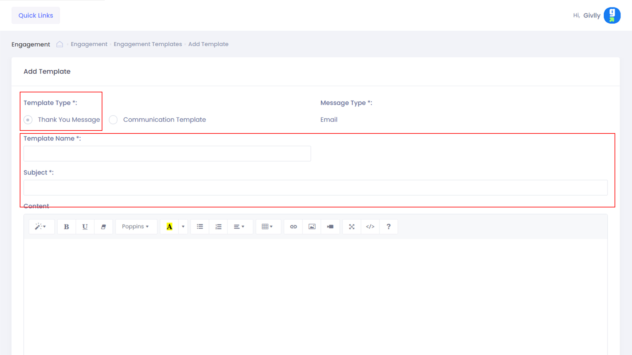Go to Engagement Templates breadcrumb
The width and height of the screenshot is (632, 355).
(148, 44)
